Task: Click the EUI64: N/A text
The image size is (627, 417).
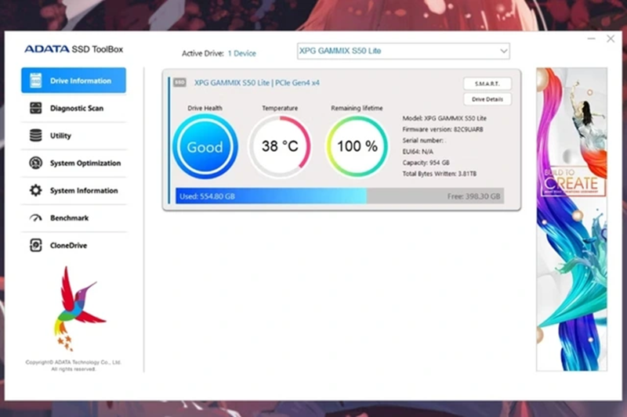Action: coord(418,152)
